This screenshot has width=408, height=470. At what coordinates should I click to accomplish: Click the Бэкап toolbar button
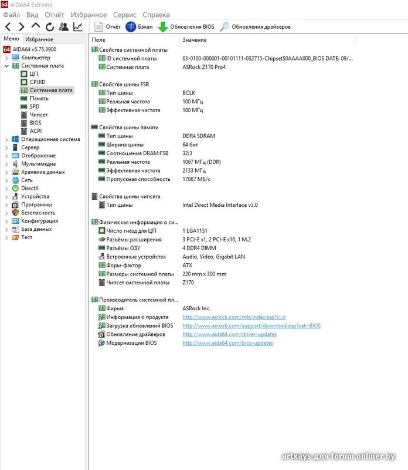point(139,26)
